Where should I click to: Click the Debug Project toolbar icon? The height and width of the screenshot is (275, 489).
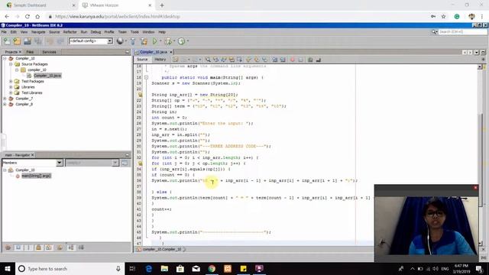(168, 40)
